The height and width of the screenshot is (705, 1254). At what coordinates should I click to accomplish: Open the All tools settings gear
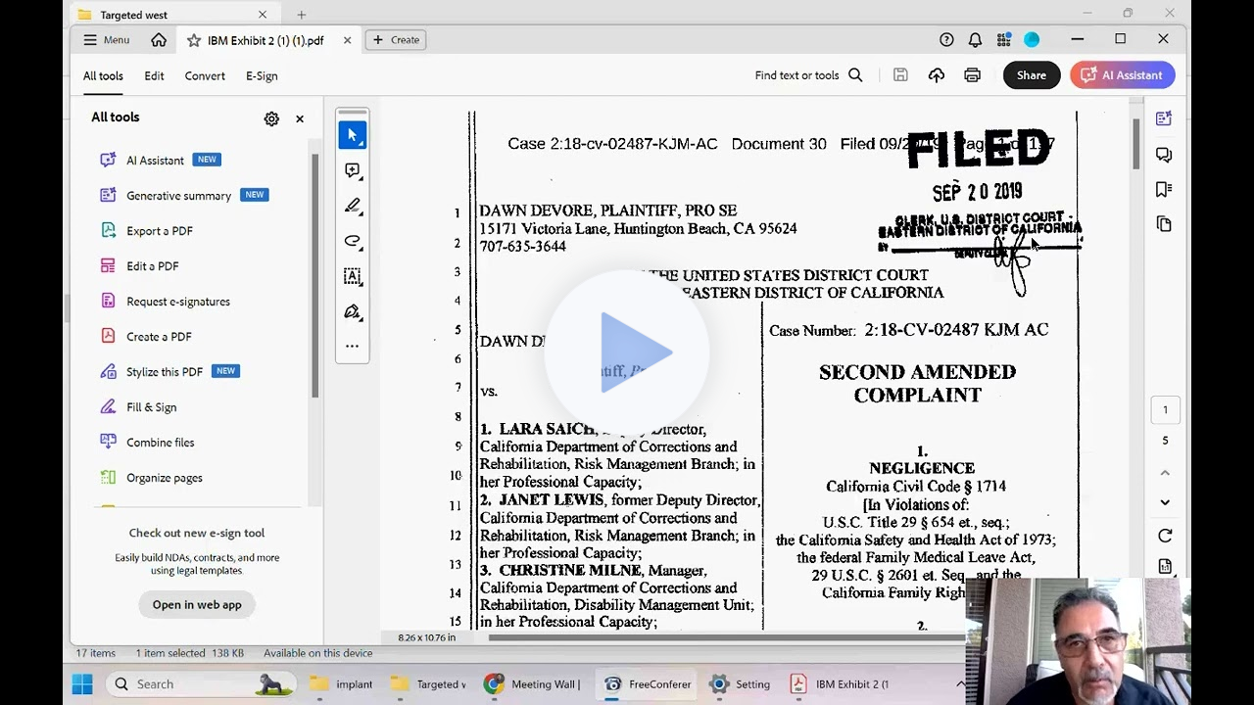tap(271, 118)
